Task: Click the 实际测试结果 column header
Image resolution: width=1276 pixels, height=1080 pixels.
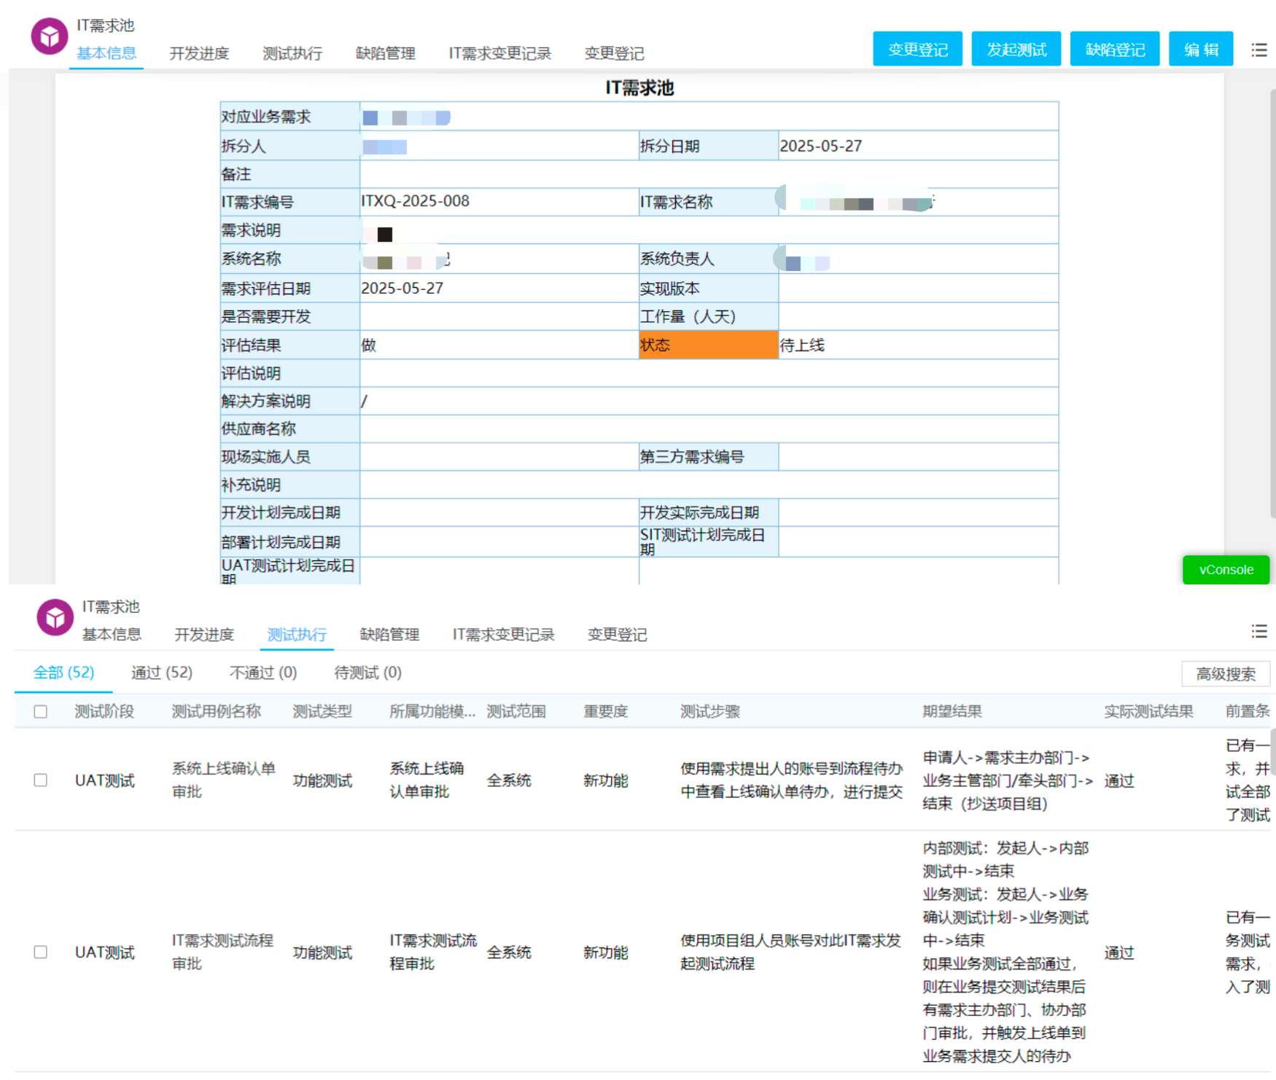Action: point(1148,711)
